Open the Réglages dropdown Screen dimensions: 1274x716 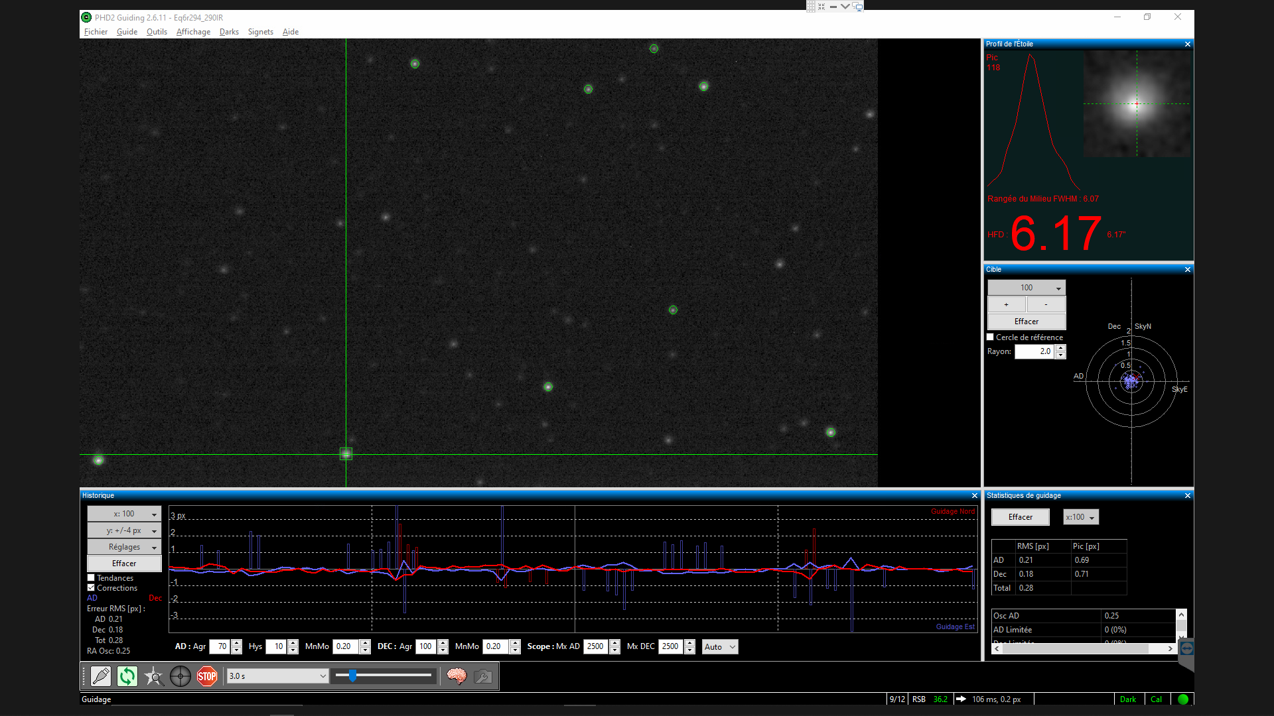tap(124, 547)
